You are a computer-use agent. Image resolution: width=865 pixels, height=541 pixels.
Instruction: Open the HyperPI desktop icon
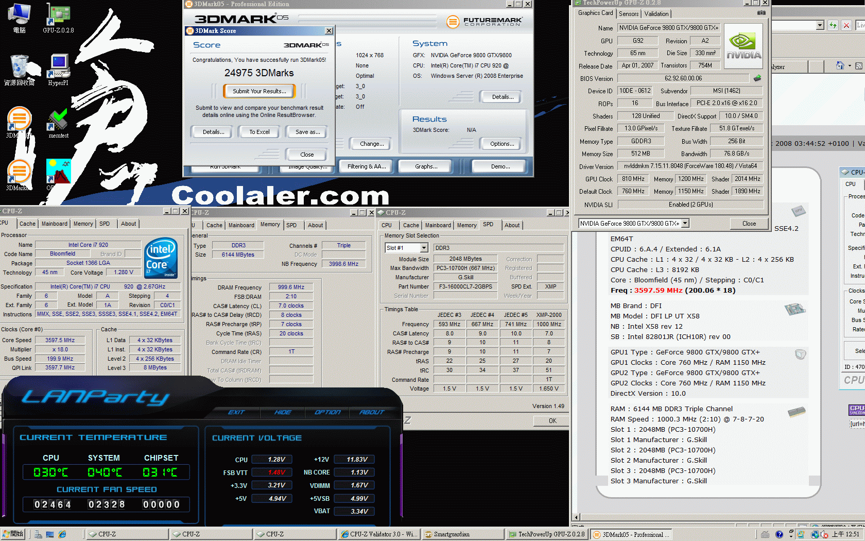click(x=58, y=70)
